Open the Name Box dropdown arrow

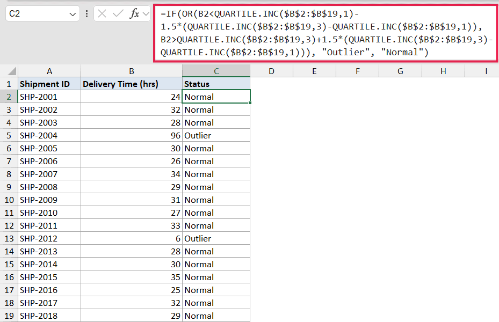73,14
